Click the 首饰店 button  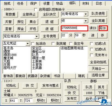coord(8,76)
